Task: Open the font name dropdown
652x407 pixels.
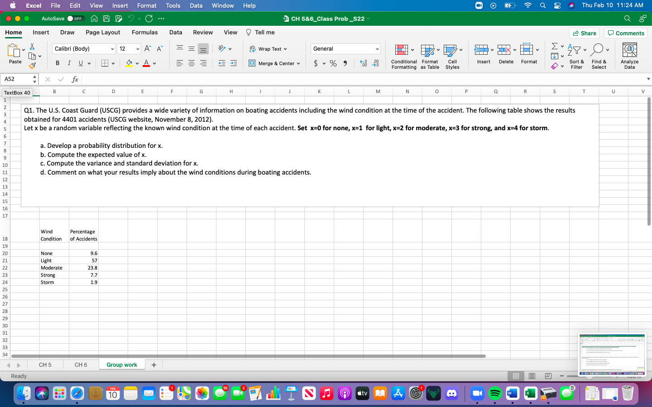Action: point(112,48)
